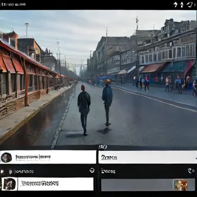Image resolution: width=197 pixels, height=197 pixels.
Task: Open the square portrait thumbnail in the bottom-left card
Action: point(9,184)
